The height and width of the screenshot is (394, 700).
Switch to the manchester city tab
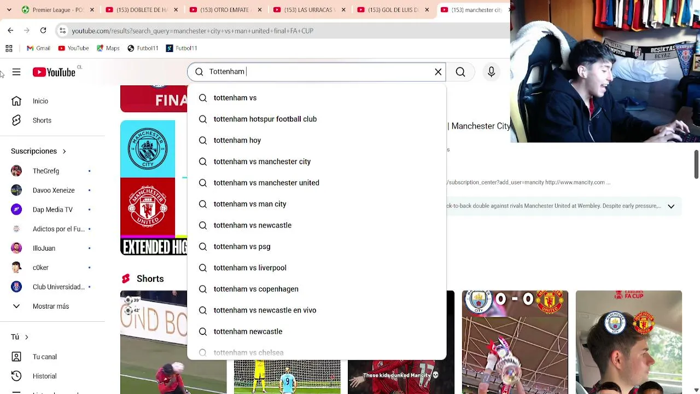[x=473, y=10]
